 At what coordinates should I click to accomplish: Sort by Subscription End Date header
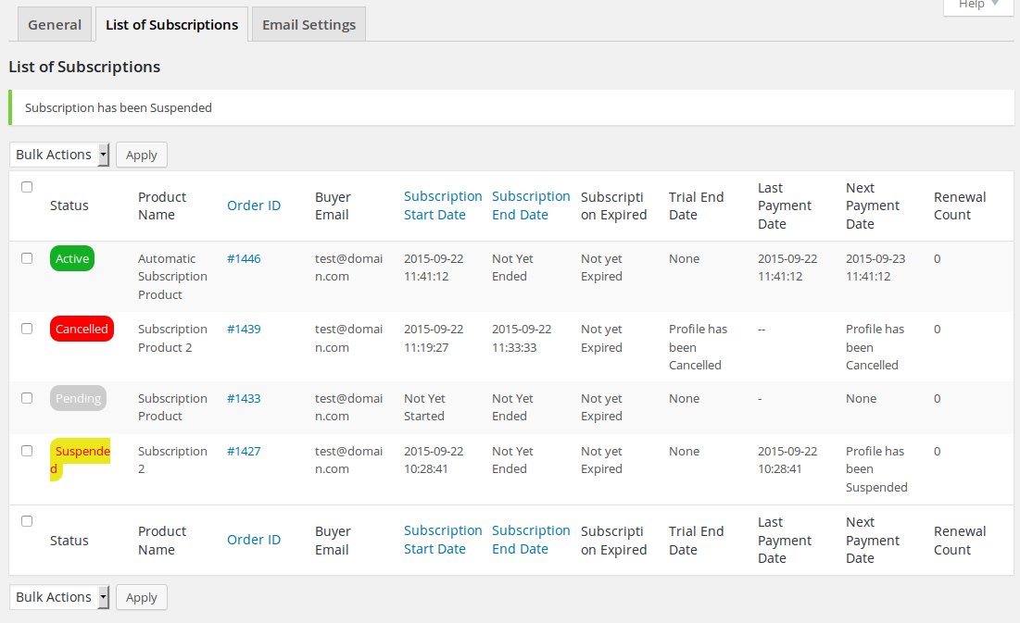coord(531,206)
